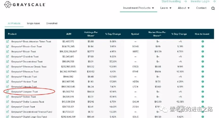Switch to the Single Asset tab
Screen dimensions: 219x118
34,23
